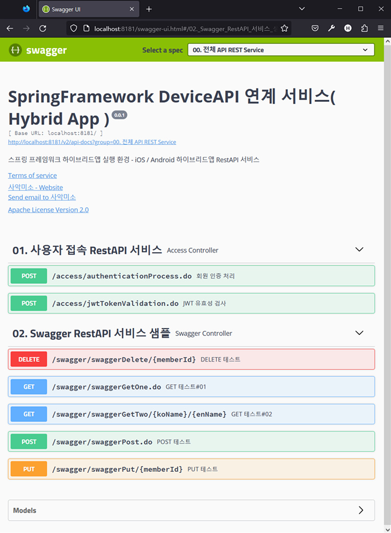Expand DELETE /swagger/swaggerDelete/{memberId} operation
Screen dimensions: 391x533
pos(192,359)
